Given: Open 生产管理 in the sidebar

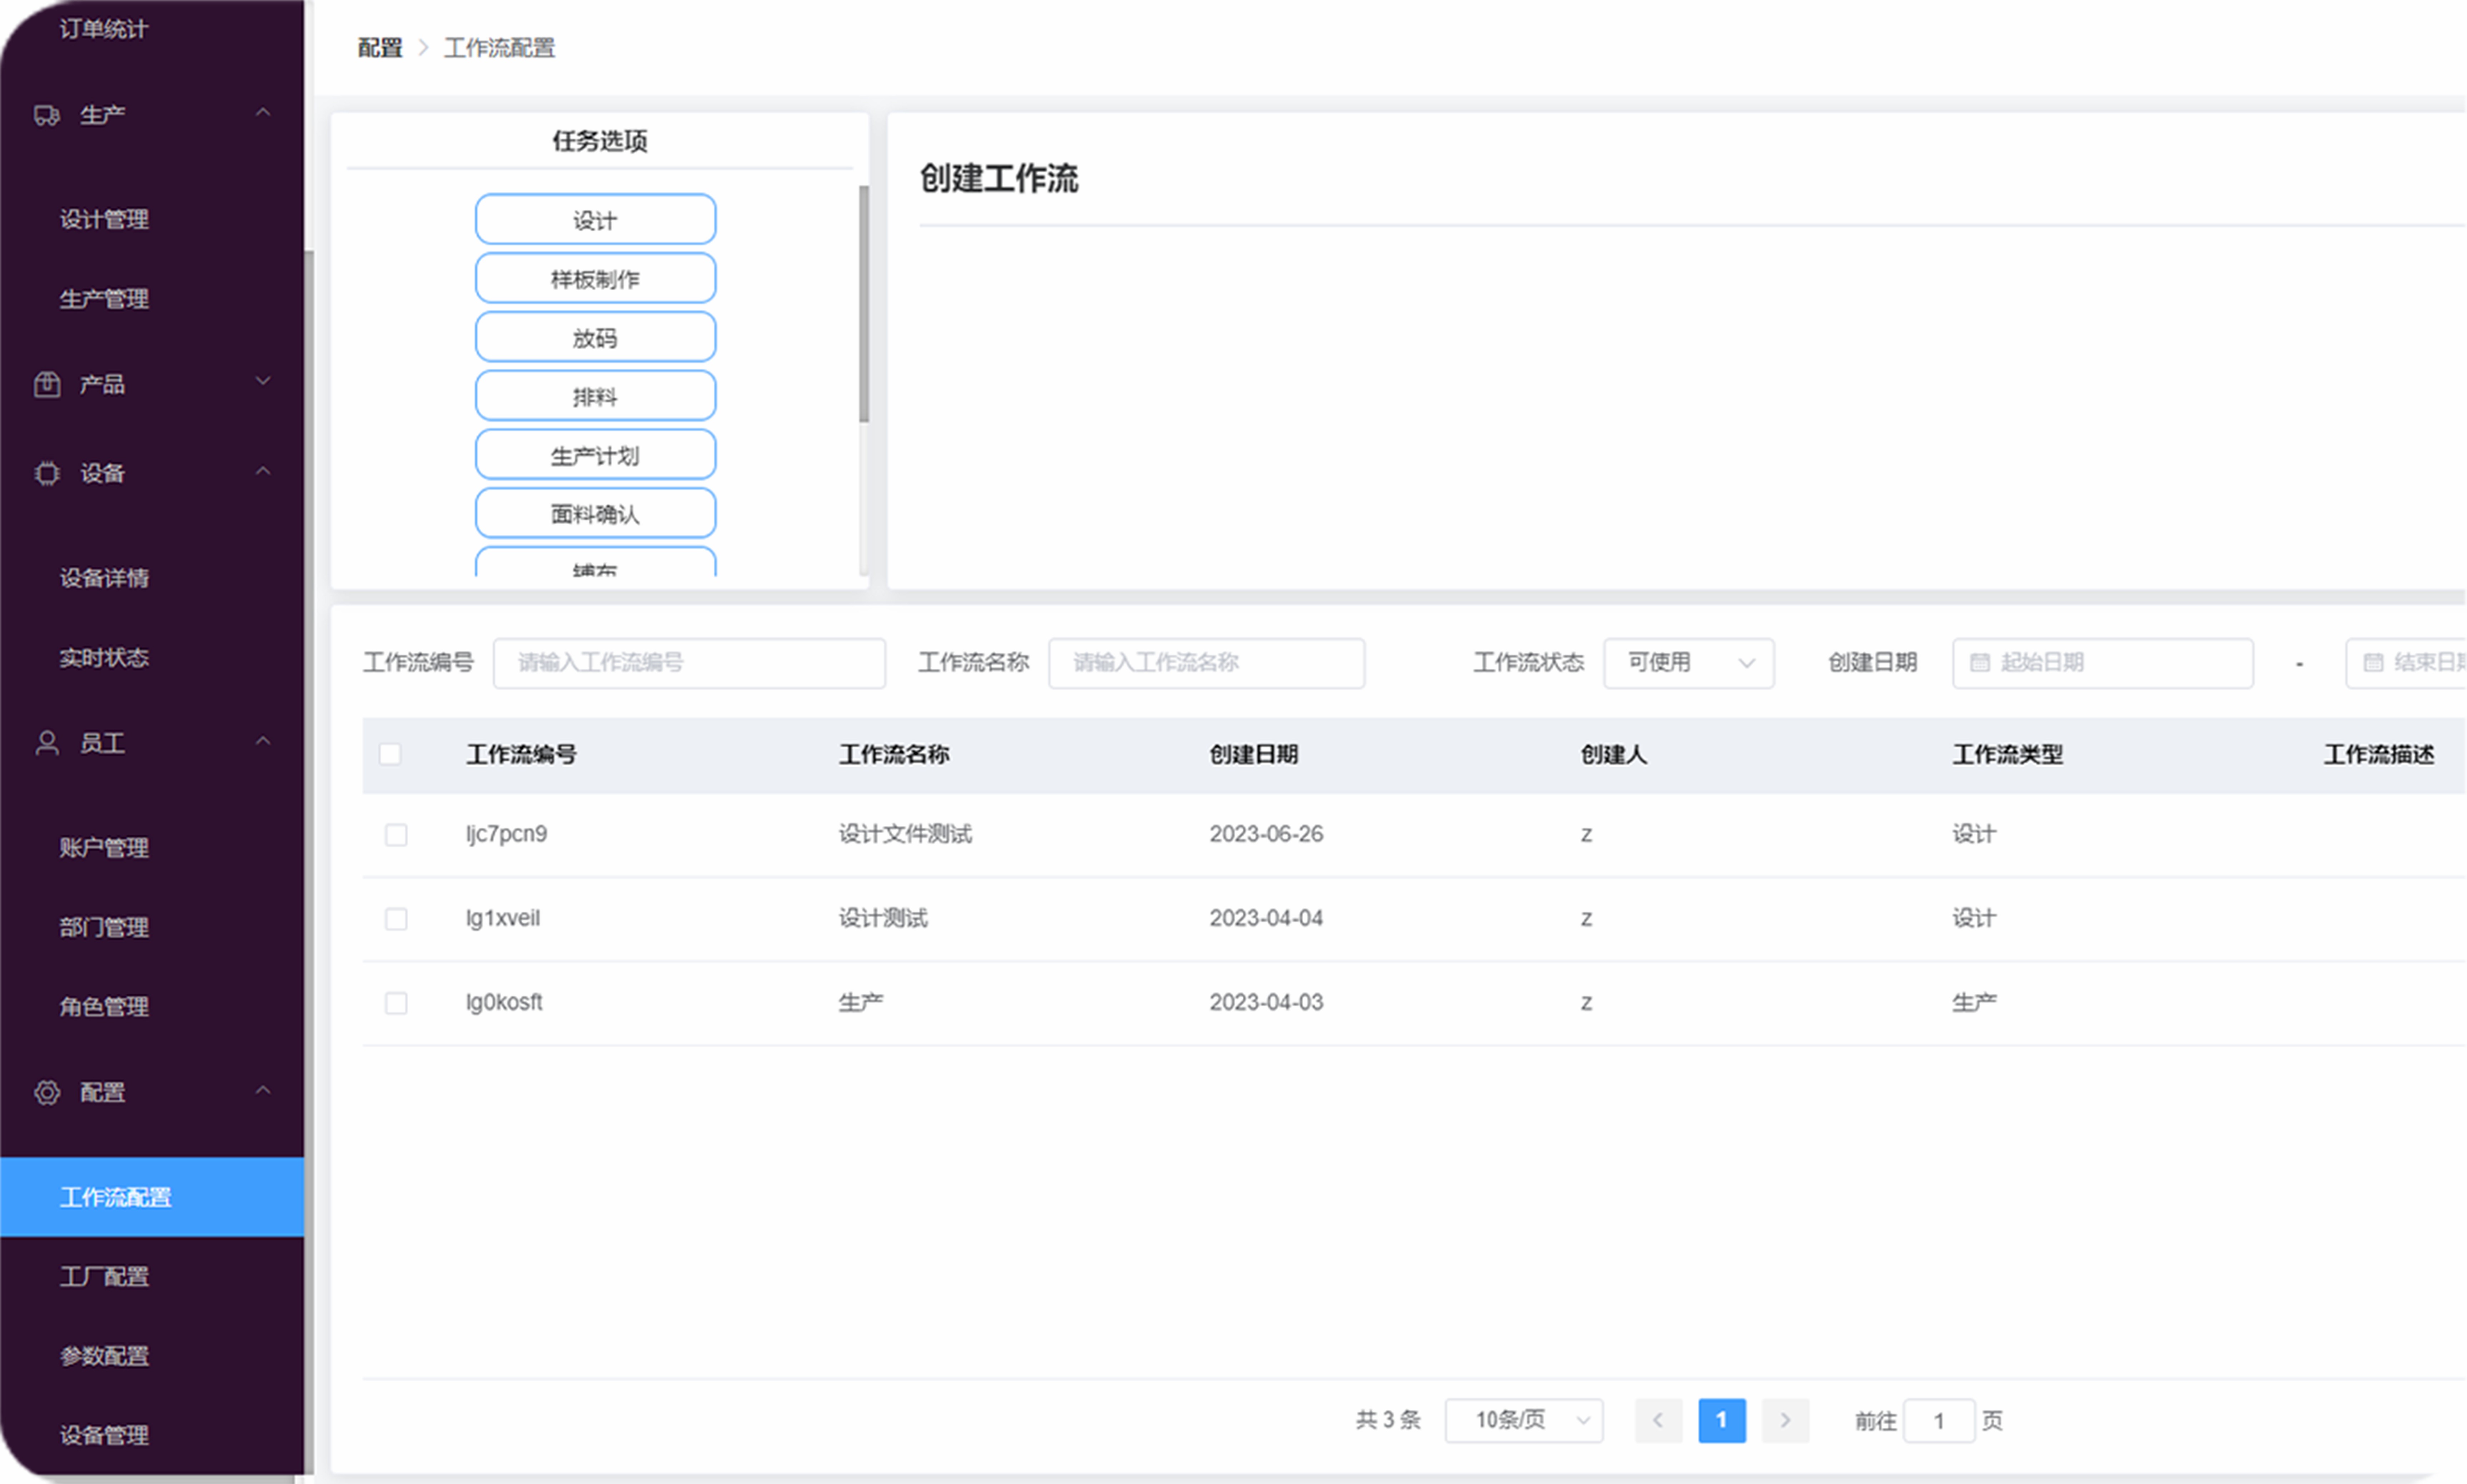Looking at the screenshot, I should click(x=104, y=299).
